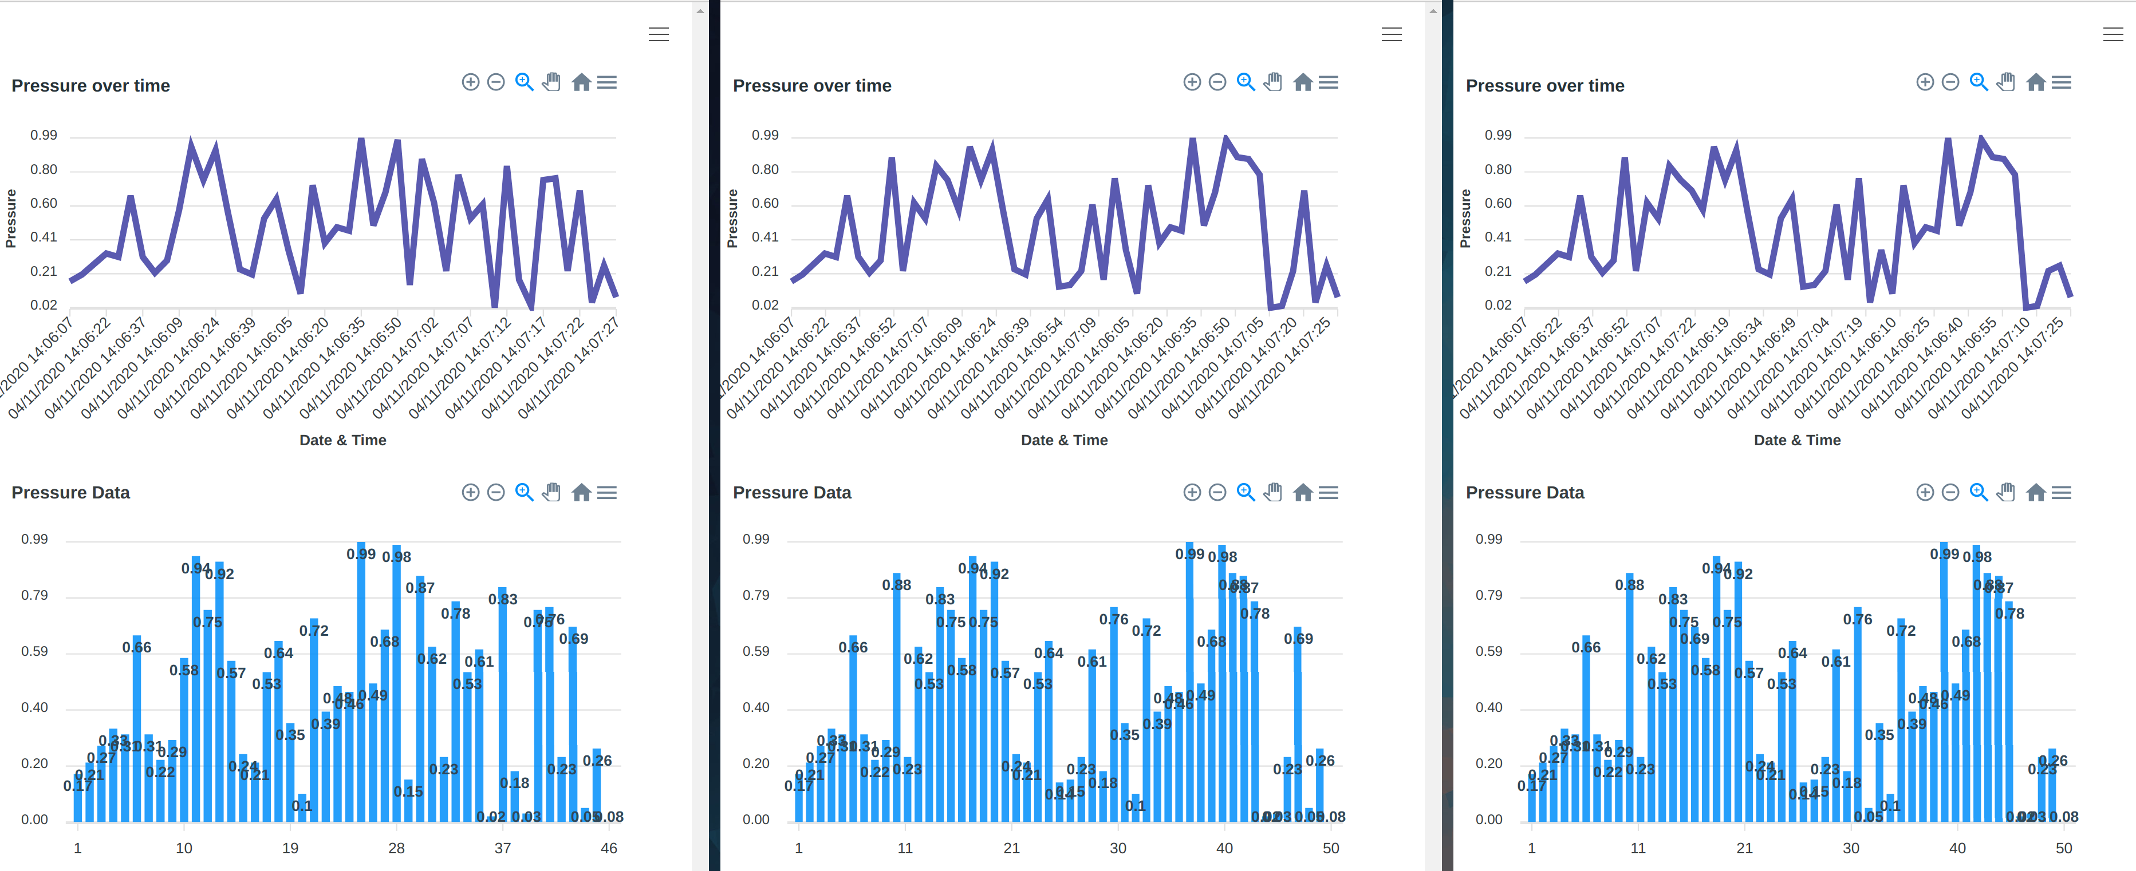Select magnifier zoom tool, middle Pressure Data chart

point(1246,492)
